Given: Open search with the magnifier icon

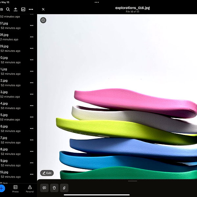Looking at the screenshot, I should click(8, 9).
